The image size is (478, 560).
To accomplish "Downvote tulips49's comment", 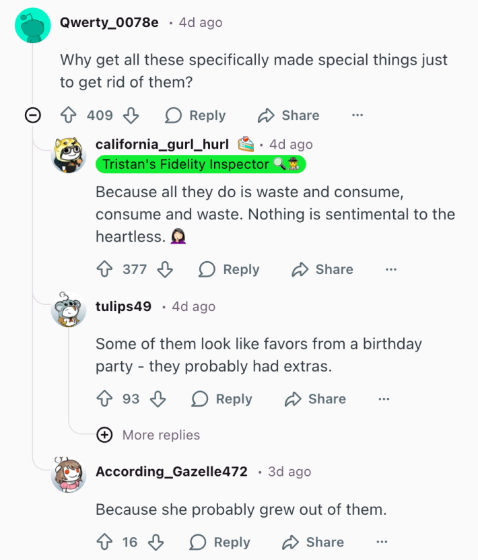I will [158, 398].
